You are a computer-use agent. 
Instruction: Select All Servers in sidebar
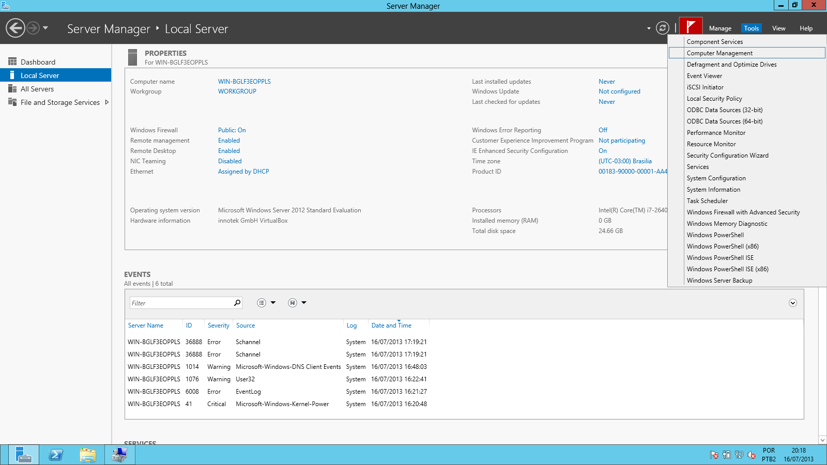[x=55, y=89]
